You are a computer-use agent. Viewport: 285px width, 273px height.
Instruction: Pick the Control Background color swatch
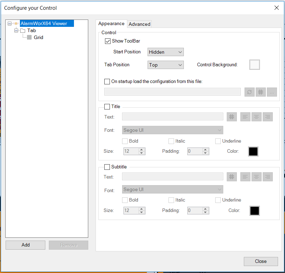[x=254, y=65]
